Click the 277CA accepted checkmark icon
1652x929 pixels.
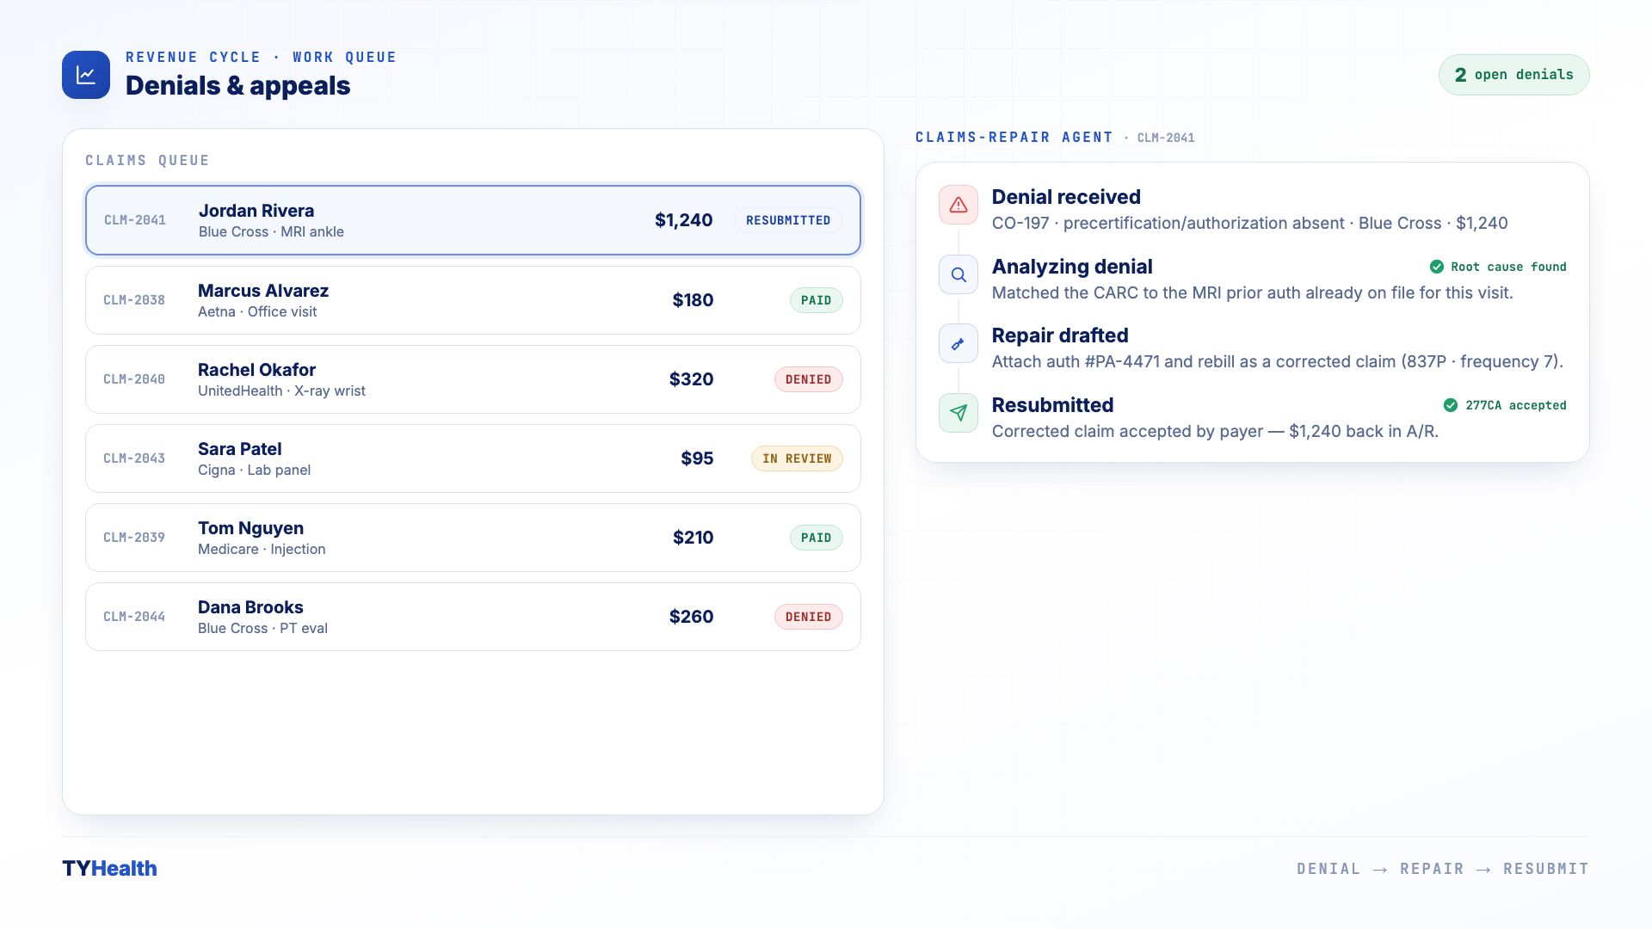[x=1451, y=405]
